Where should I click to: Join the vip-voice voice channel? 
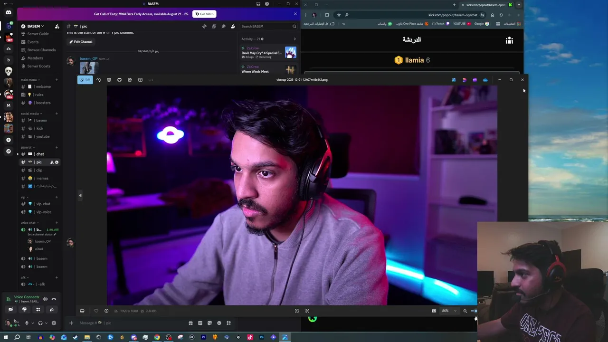40,212
